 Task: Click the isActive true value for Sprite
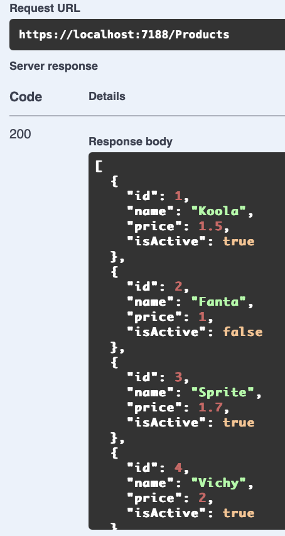tap(239, 422)
